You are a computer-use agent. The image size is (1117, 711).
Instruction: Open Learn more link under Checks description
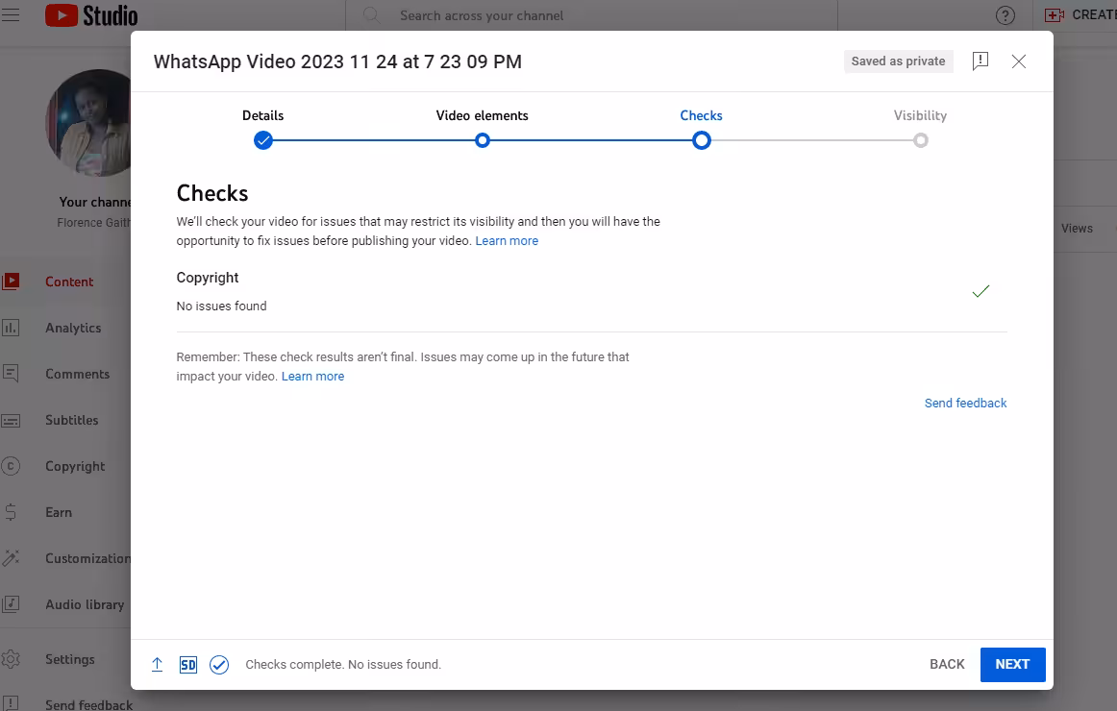click(507, 241)
